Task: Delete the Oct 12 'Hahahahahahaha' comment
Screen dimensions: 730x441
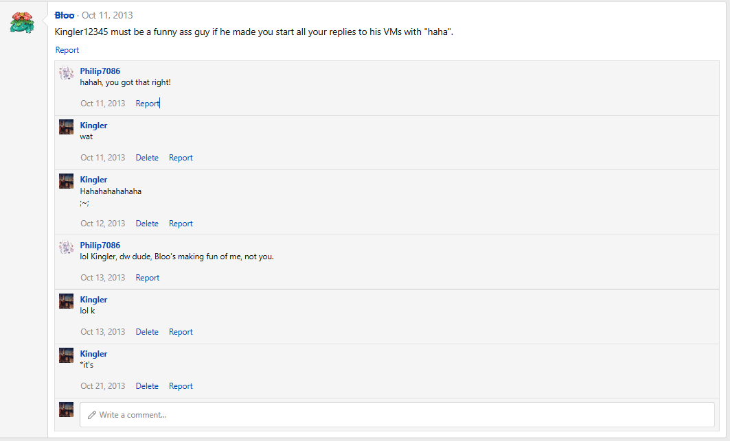Action: pos(147,224)
